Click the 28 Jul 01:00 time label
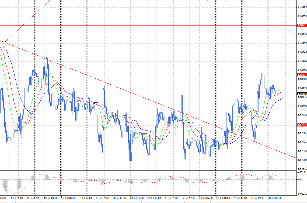Screen dimensions: 307x203 click(x=274, y=198)
